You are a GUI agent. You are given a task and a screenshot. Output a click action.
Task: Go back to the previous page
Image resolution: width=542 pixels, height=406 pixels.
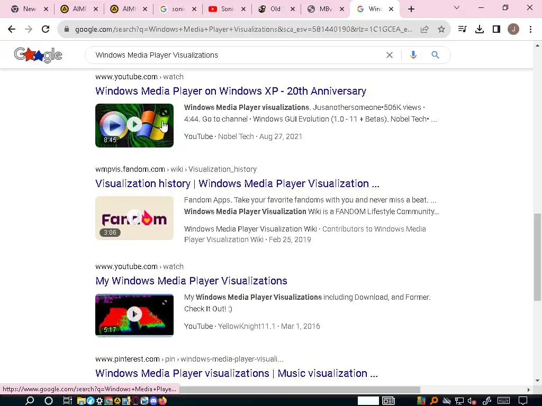pos(12,30)
